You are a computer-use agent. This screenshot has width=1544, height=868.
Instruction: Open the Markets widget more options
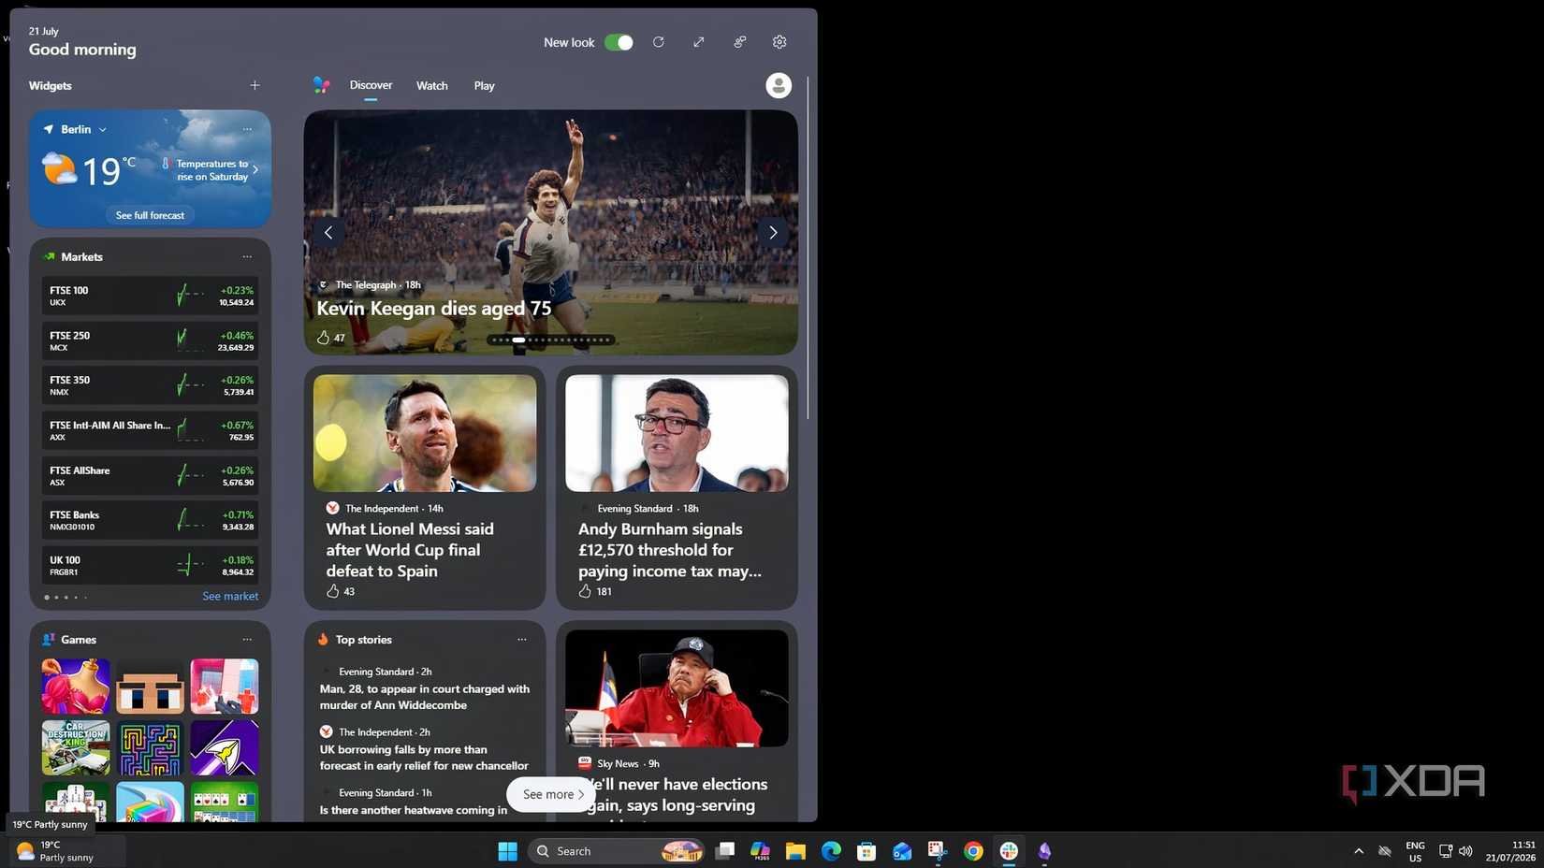click(x=247, y=256)
